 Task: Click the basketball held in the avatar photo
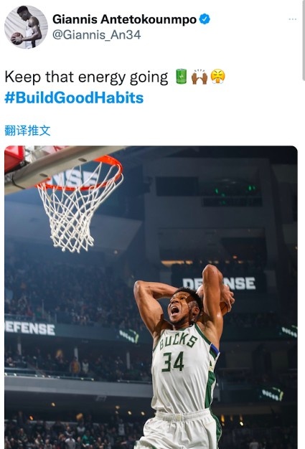pyautogui.click(x=17, y=38)
